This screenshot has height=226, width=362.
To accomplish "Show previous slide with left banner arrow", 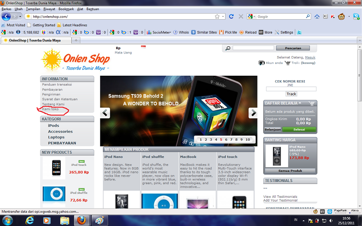I will [x=105, y=113].
